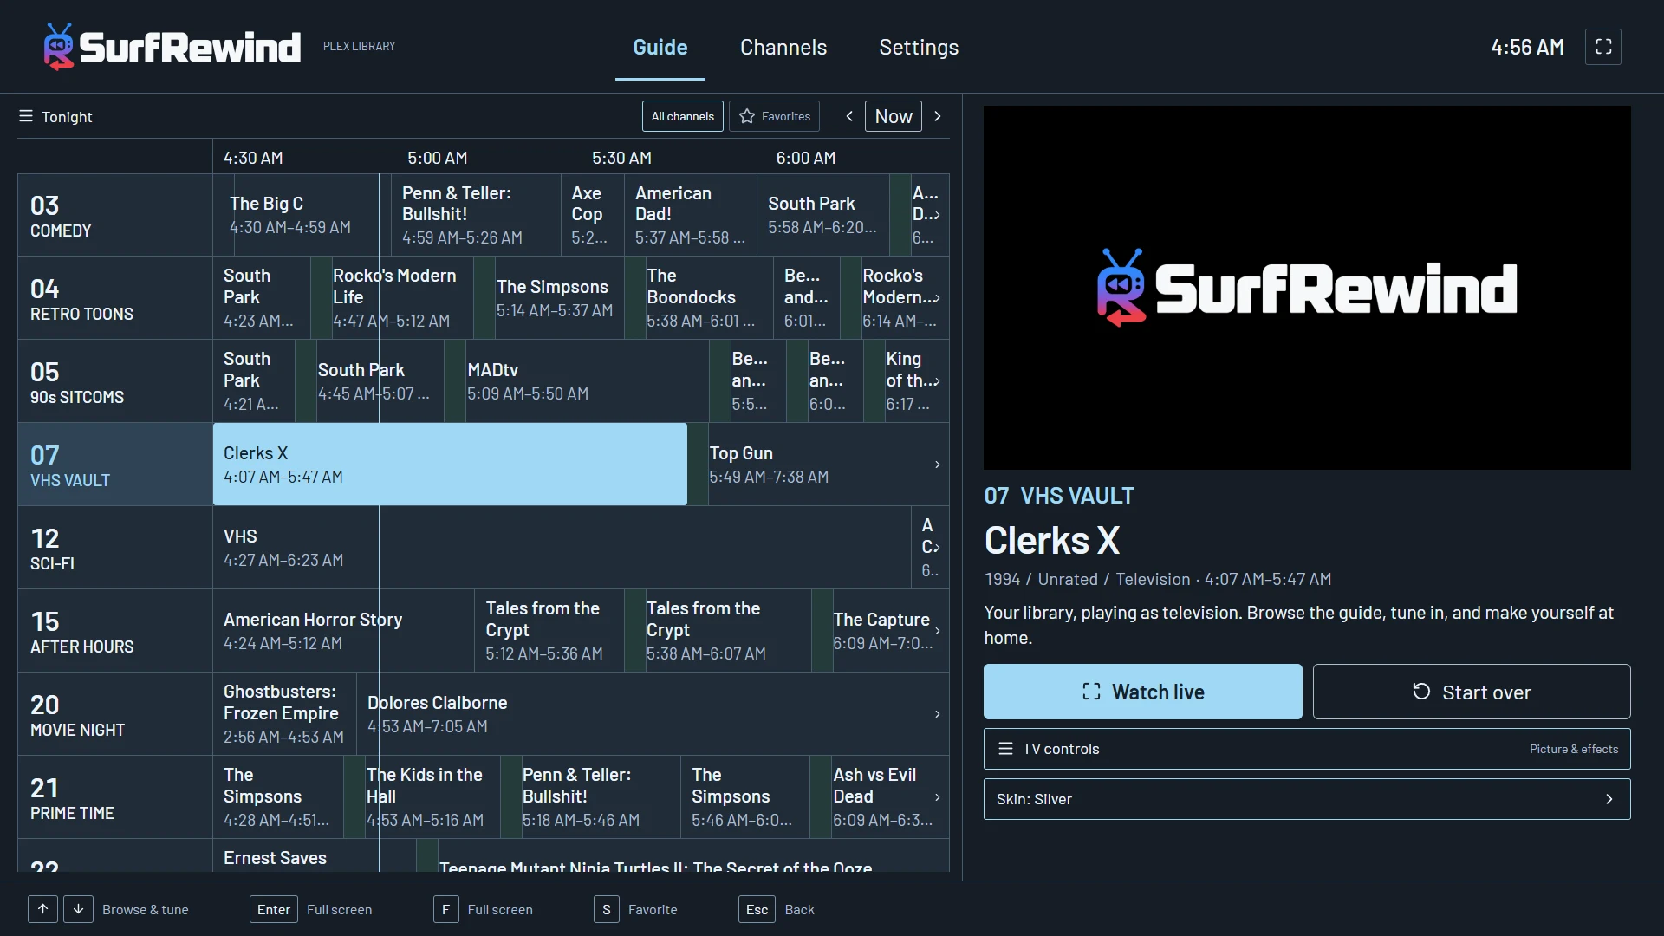Select American Horror Story program

coord(343,631)
